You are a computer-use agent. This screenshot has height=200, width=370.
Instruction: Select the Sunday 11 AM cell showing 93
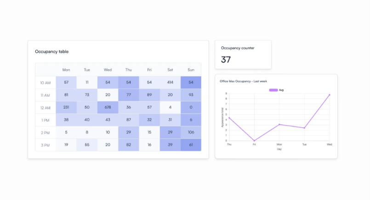[191, 95]
